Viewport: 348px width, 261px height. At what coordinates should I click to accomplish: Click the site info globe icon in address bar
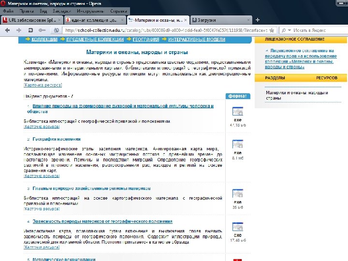[x=56, y=30]
